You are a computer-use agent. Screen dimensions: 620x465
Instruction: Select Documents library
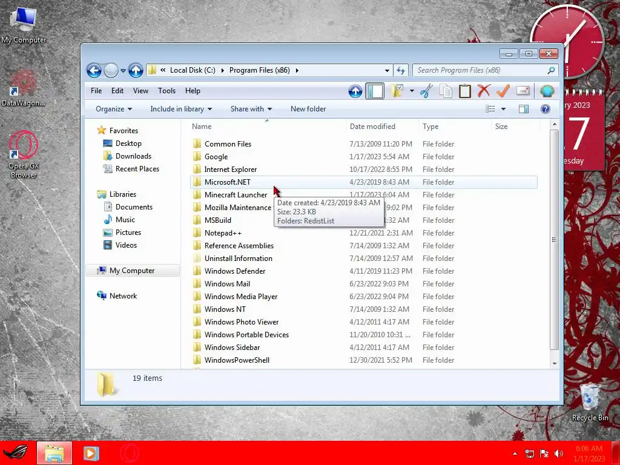pyautogui.click(x=134, y=207)
